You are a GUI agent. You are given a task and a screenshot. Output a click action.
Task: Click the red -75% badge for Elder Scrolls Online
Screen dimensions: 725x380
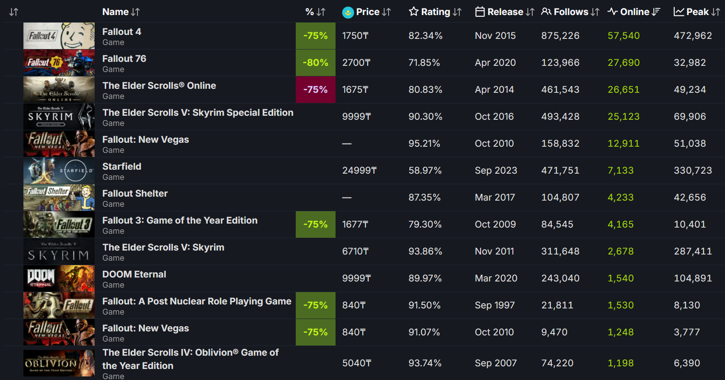[x=316, y=90]
